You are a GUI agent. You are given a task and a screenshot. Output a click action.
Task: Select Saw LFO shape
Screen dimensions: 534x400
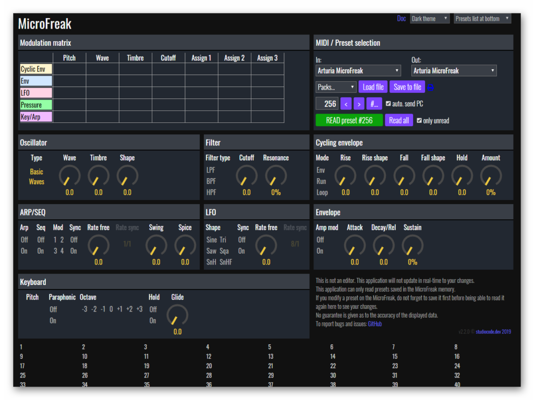point(211,251)
